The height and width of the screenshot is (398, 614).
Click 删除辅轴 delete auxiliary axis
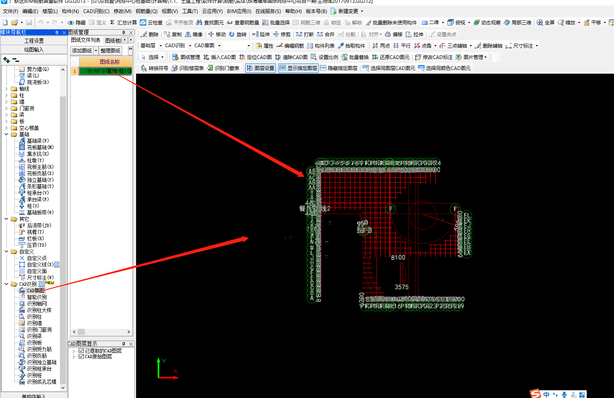[489, 46]
